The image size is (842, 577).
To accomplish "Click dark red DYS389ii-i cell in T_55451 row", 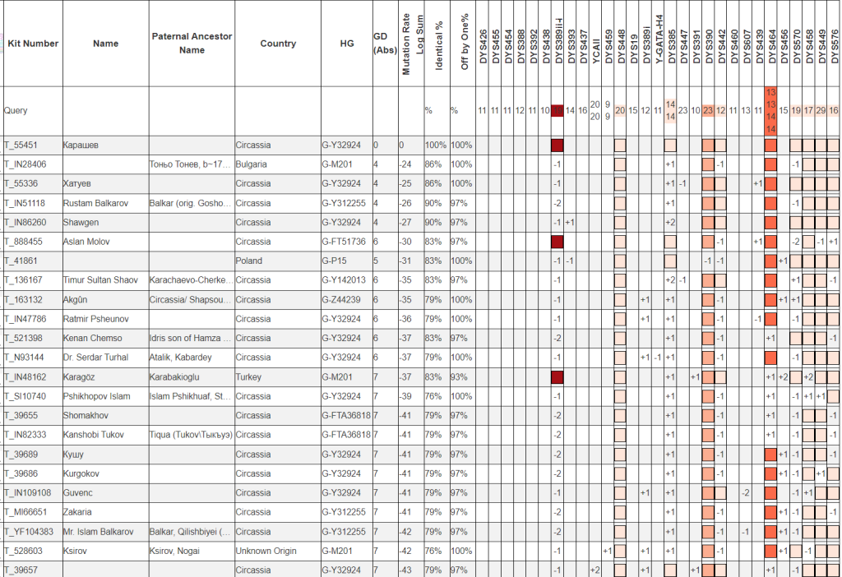I will (557, 145).
